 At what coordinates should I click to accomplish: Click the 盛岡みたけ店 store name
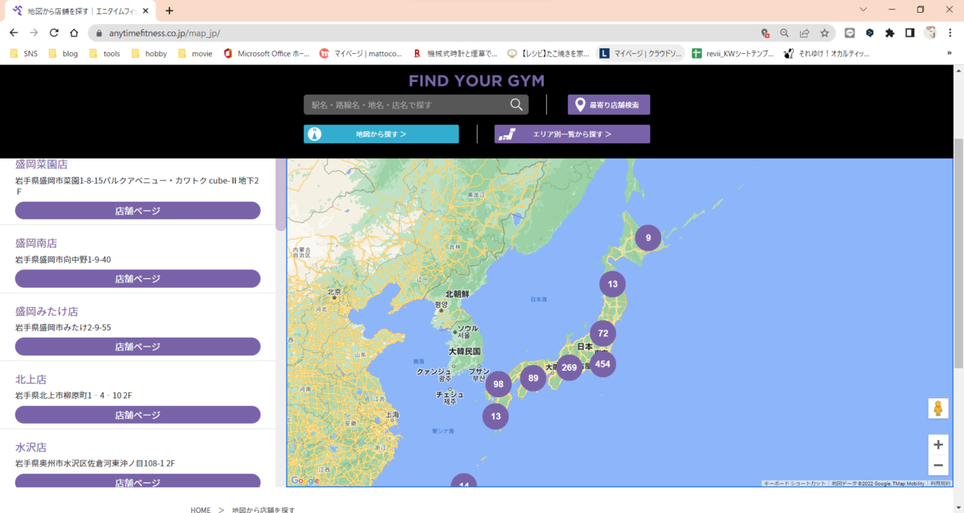pos(47,311)
